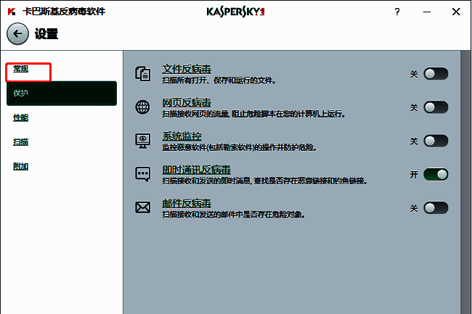Click the 系统监控 monitor eye icon
Image resolution: width=472 pixels, height=314 pixels.
[x=142, y=141]
